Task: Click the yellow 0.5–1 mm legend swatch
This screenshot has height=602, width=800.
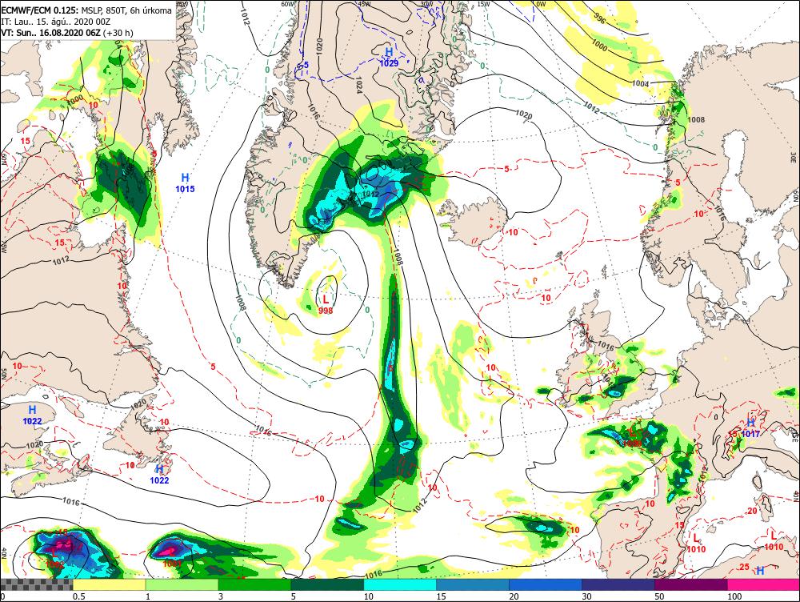Action: (x=109, y=584)
